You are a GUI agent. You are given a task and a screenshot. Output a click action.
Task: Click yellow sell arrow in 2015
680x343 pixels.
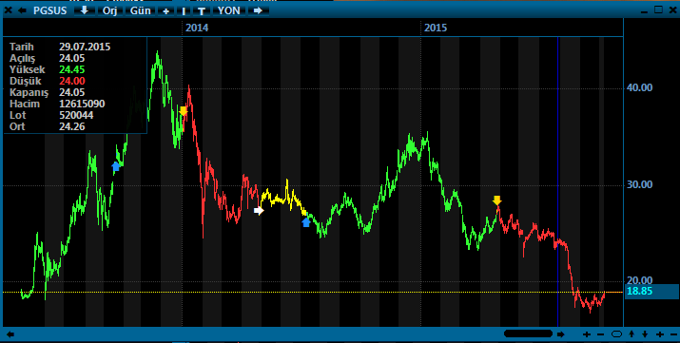[x=497, y=200]
